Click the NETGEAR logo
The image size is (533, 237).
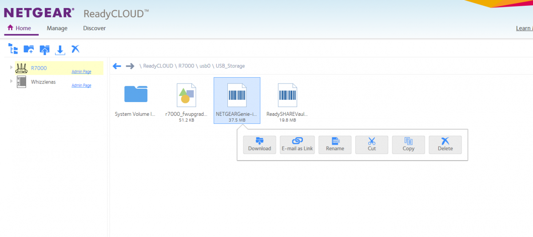[x=39, y=12]
